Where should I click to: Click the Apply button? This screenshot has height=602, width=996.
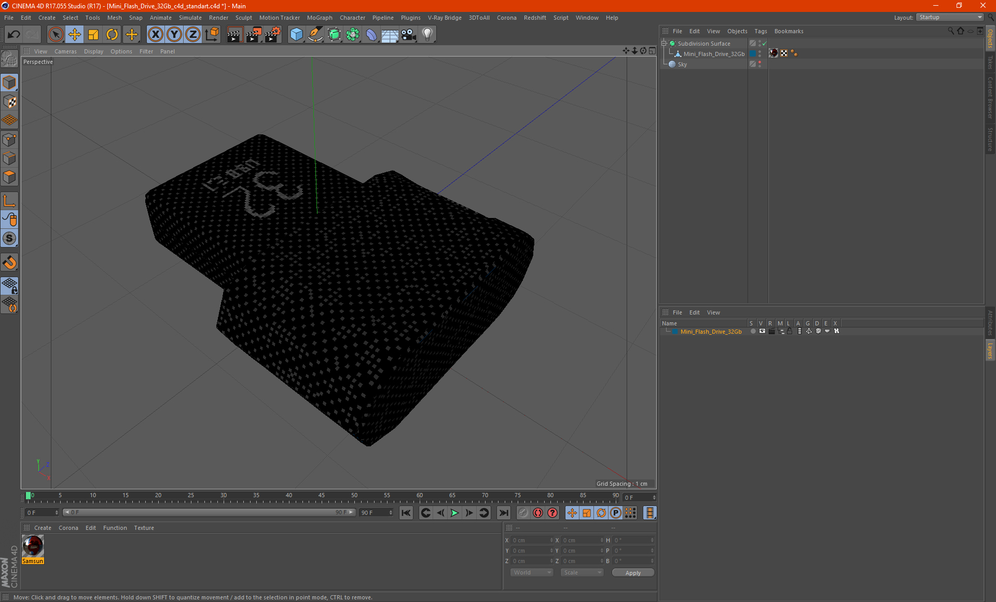click(633, 573)
